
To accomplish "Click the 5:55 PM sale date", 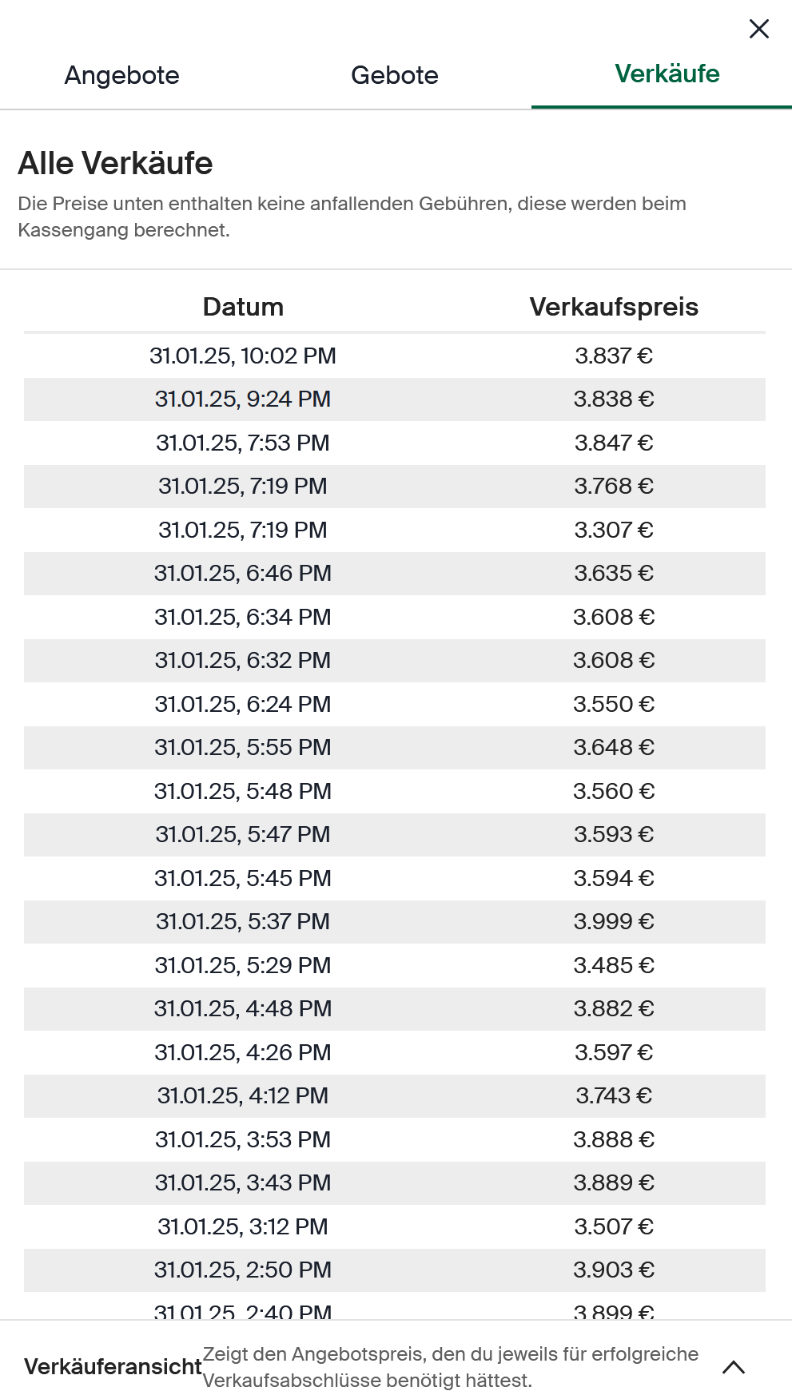I will click(x=243, y=748).
